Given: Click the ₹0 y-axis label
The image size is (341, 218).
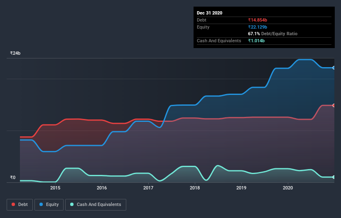Looking at the screenshot, I should coord(13,177).
